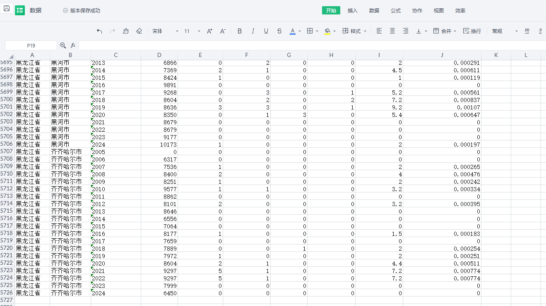546x306 pixels.
Task: Apply cell borders with the border icon
Action: 310,31
